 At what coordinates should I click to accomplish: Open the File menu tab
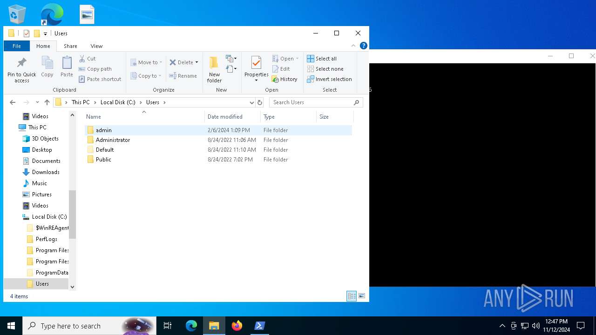click(17, 46)
